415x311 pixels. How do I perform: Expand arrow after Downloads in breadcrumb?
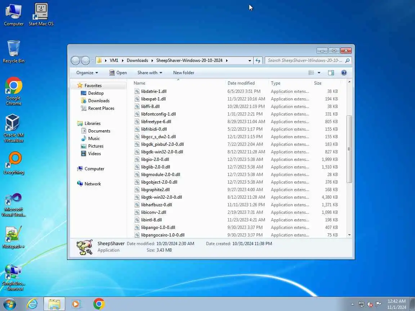[x=152, y=60]
